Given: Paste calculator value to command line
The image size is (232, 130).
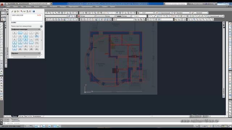Looking at the screenshot, I should click(x=18, y=11).
